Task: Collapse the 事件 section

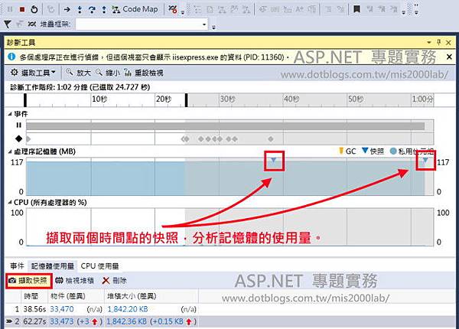Action: click(x=10, y=114)
